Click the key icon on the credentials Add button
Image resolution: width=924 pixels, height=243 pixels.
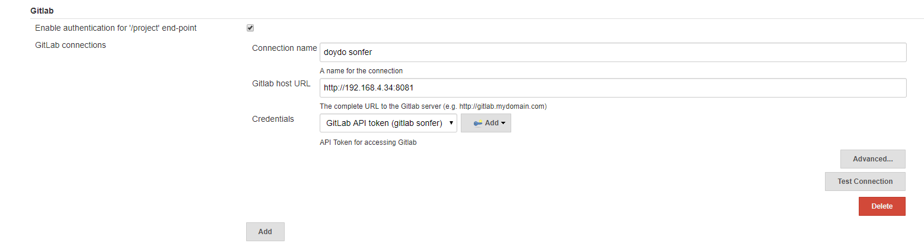[477, 124]
